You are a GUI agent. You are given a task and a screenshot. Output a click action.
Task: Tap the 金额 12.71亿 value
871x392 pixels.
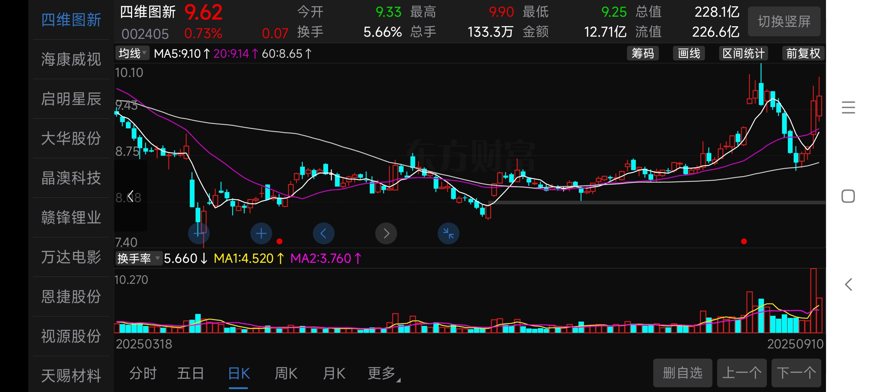(x=605, y=32)
